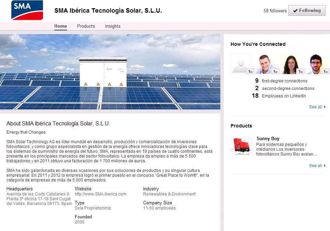Viewport: 330px width, 231px height.
Task: Click the empty profile avatar placeholder
Action: [241, 63]
